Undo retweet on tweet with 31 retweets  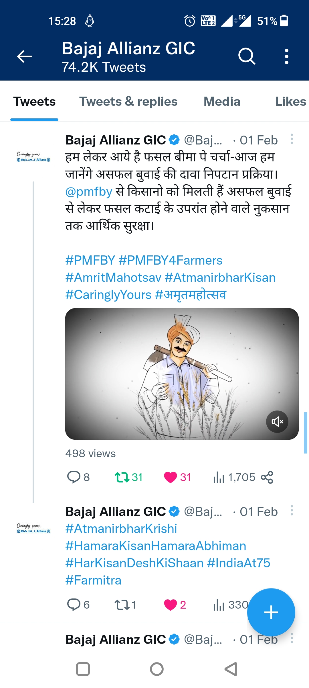pyautogui.click(x=122, y=477)
